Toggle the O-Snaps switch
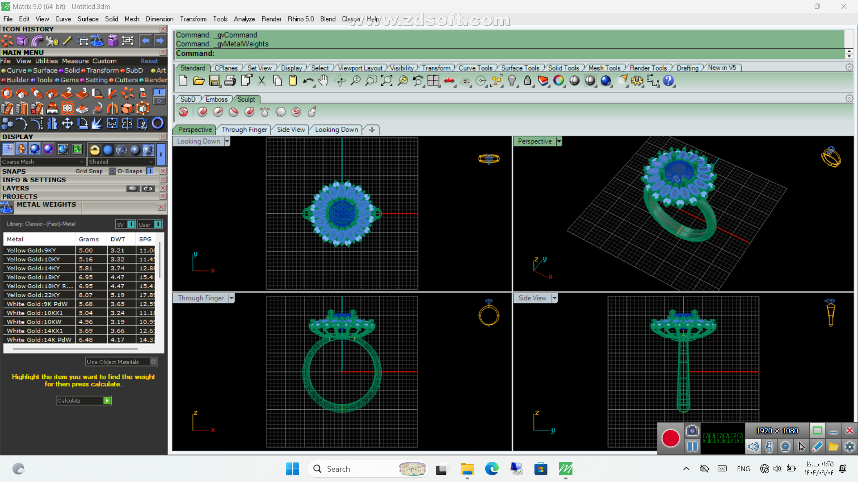This screenshot has height=482, width=858. pos(150,171)
